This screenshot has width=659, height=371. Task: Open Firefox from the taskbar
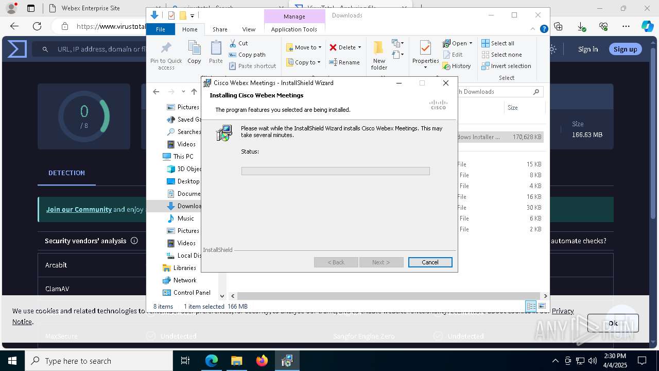[x=262, y=361]
